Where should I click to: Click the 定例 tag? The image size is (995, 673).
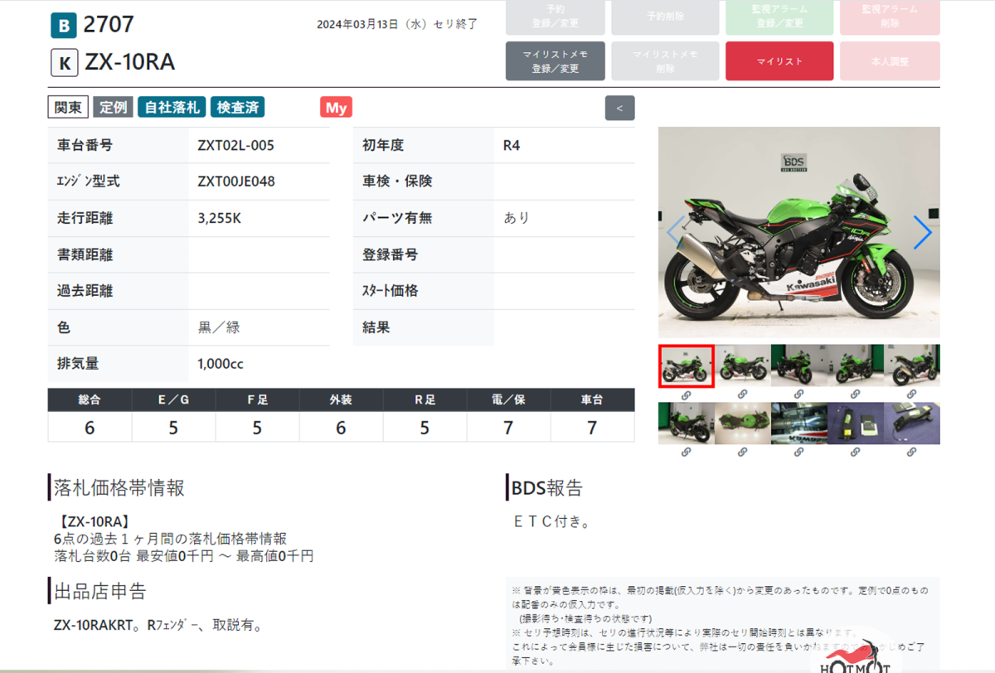pos(114,107)
